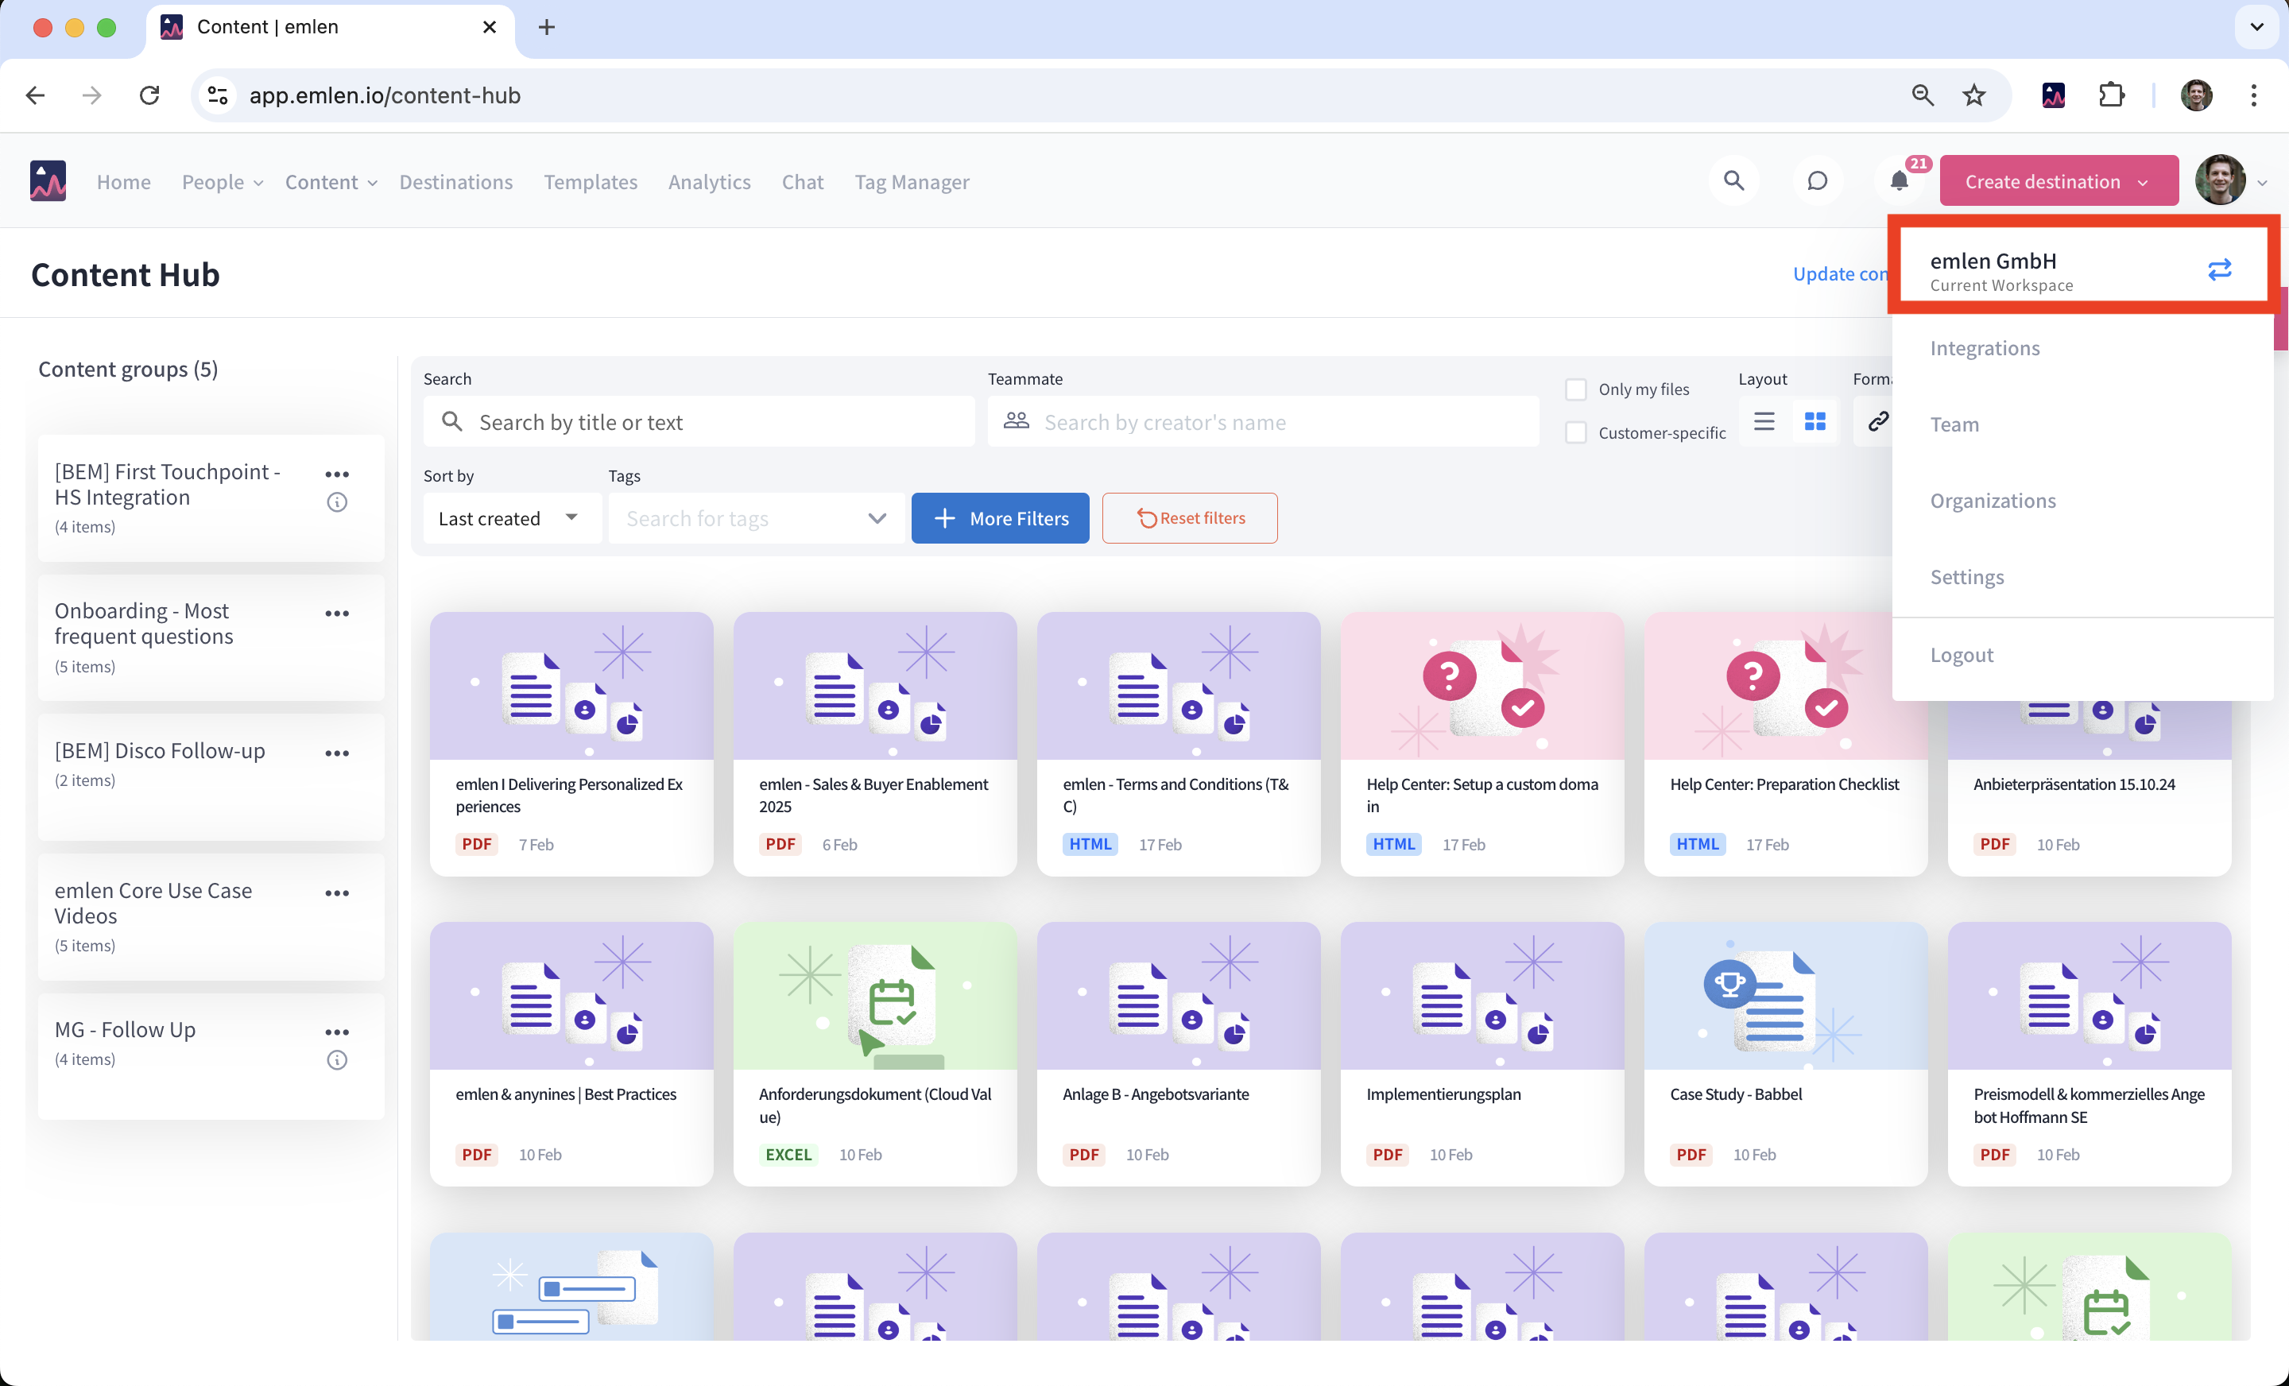Viewport: 2289px width, 1386px height.
Task: Open the Case Study - Babbel thumbnail
Action: (1784, 996)
